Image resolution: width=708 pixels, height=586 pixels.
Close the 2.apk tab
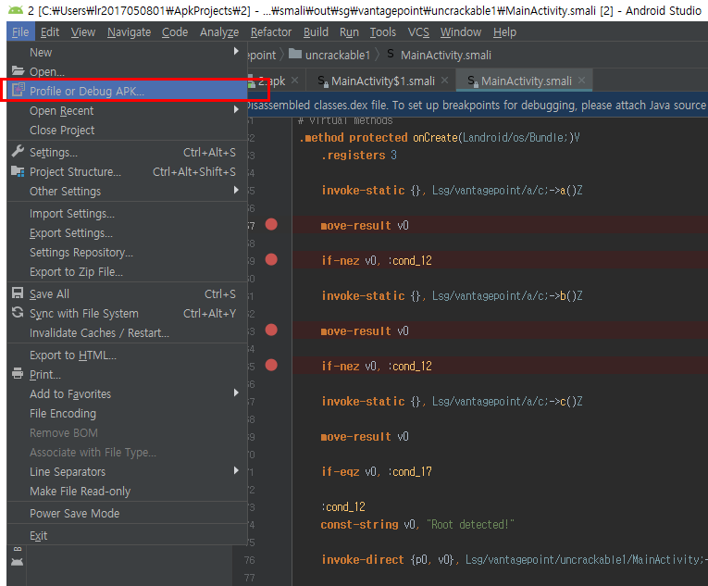coord(295,81)
